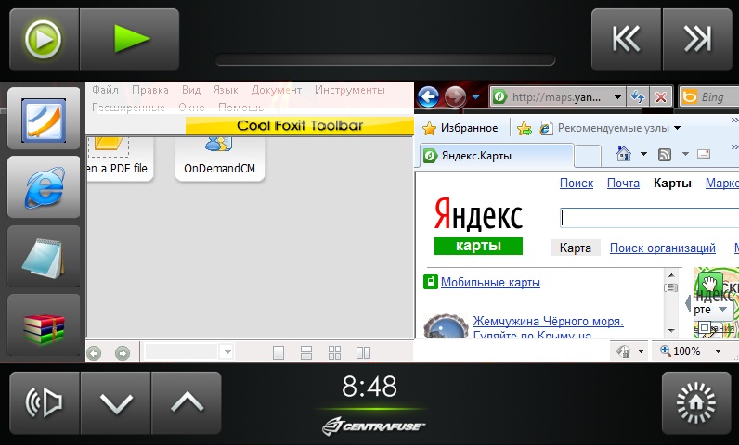Skip to the next track
Screen dimensions: 739x445
(x=696, y=39)
